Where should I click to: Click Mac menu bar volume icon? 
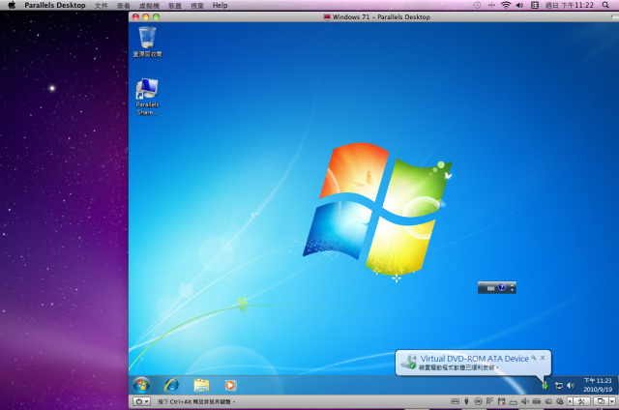coord(519,5)
